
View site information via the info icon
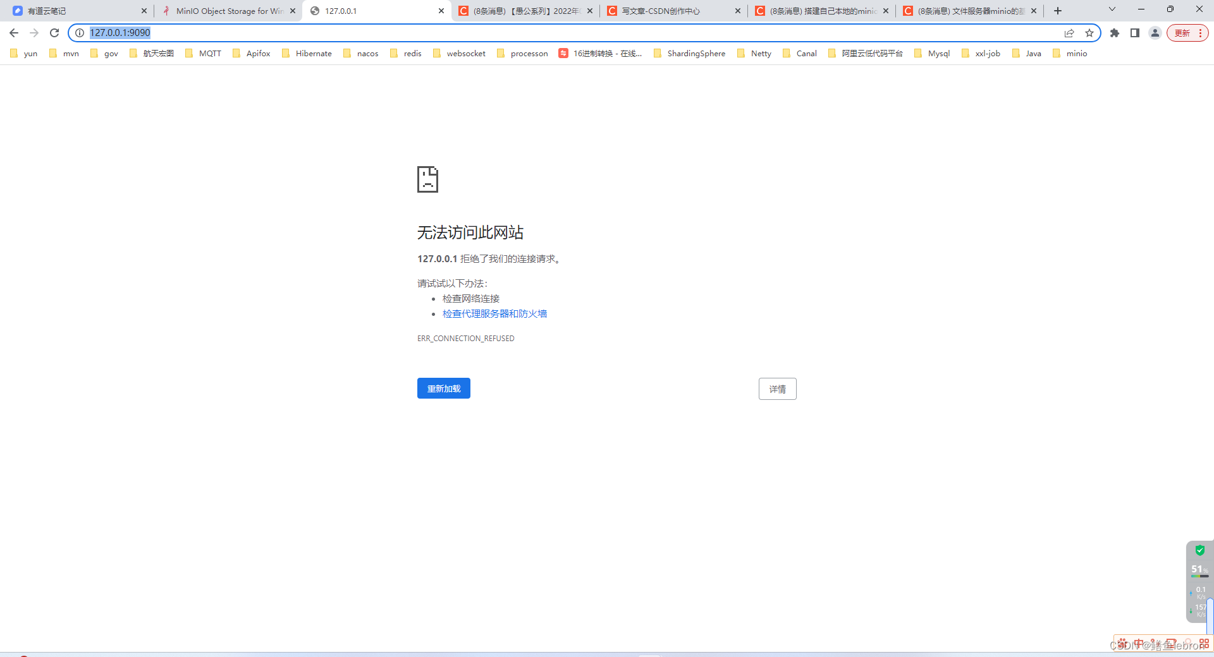[79, 33]
